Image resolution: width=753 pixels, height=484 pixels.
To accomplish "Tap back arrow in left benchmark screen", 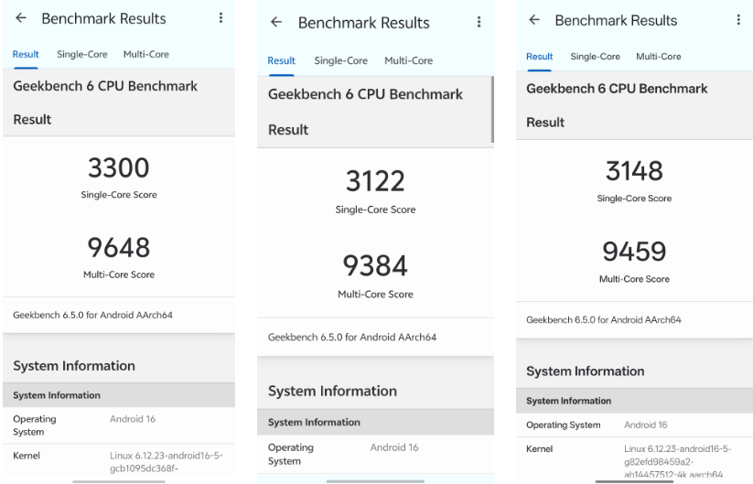I will 21,18.
